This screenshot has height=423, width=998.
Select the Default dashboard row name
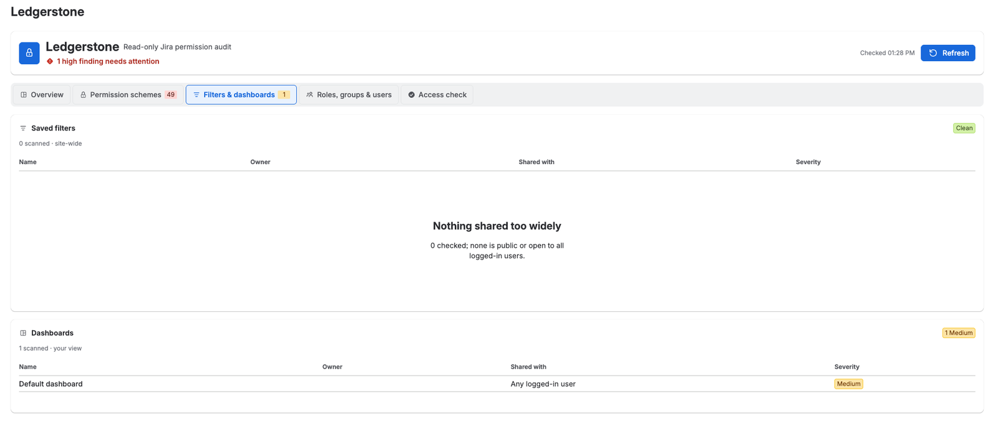tap(51, 384)
